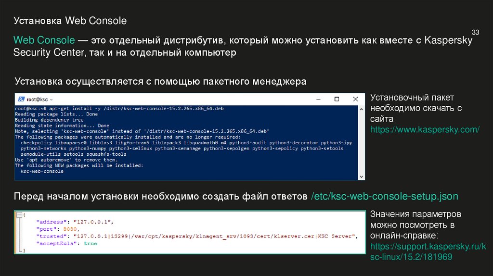Click the "Reading state information... Done" line
Viewport: 493px width, 276px height.
pyautogui.click(x=62, y=125)
